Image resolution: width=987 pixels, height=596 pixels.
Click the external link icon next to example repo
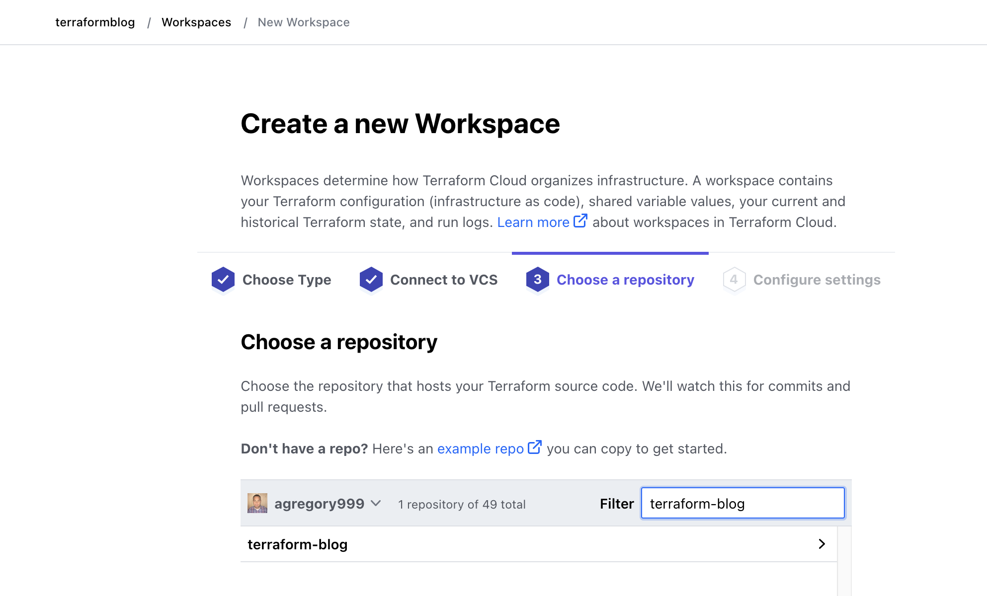click(534, 447)
